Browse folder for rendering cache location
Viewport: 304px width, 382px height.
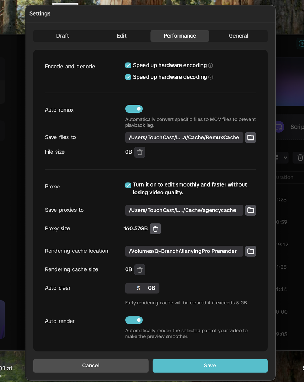tap(250, 251)
